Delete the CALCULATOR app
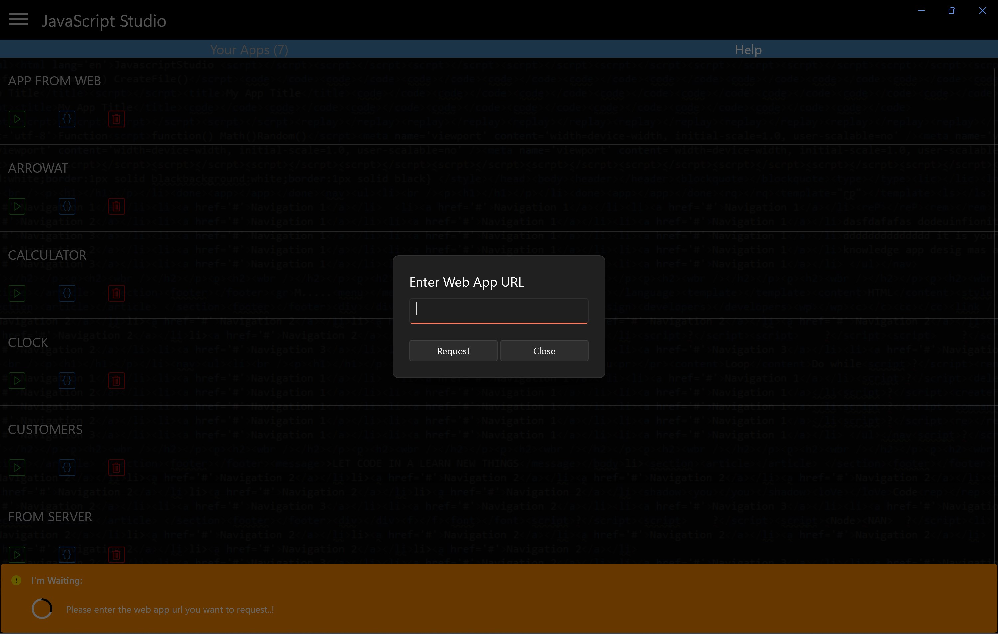Screen dimensions: 998x634 [116, 293]
